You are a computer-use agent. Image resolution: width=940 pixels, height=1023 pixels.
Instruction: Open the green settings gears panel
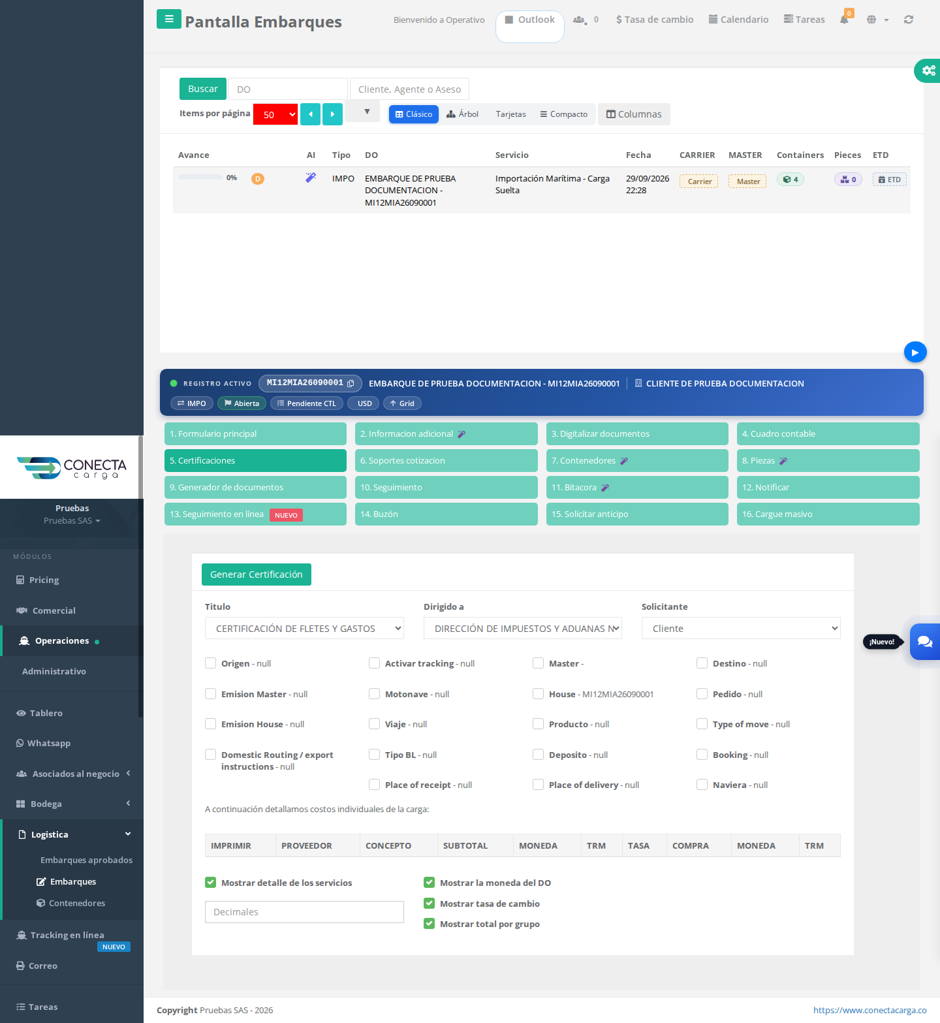(x=928, y=71)
